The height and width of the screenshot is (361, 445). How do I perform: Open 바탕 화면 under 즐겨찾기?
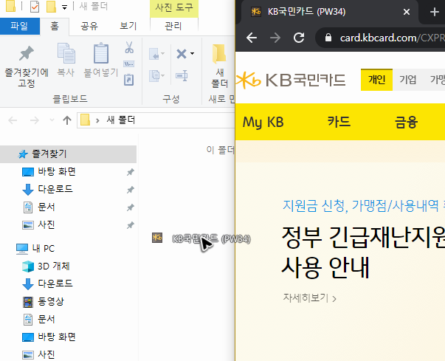tap(57, 172)
